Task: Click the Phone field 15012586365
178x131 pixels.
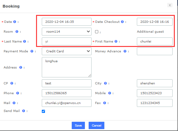Action: (x=67, y=93)
